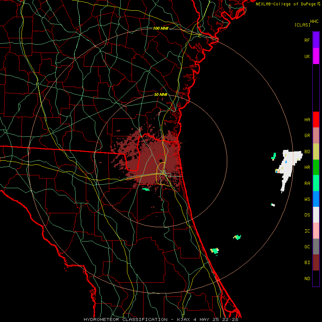Click the small green rain echo south of clutter
Screen dimensions: 322x322
[146, 189]
